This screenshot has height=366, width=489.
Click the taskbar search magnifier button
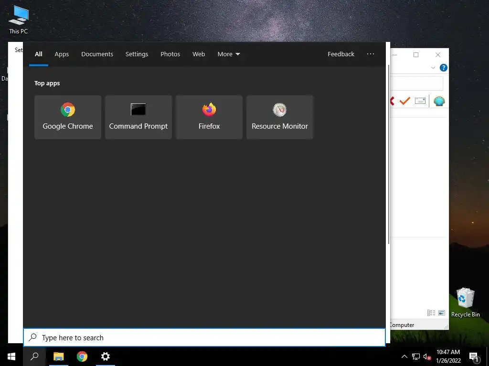[x=34, y=356]
